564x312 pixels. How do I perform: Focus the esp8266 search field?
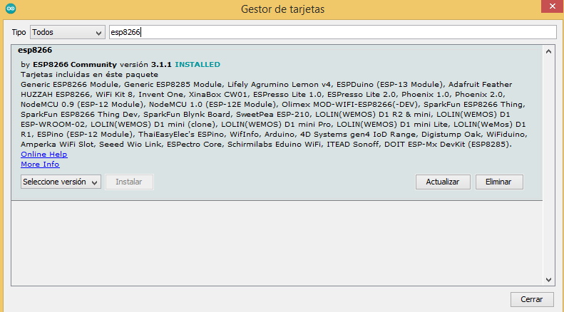click(x=333, y=32)
